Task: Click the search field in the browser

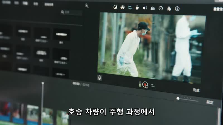Action: [x=72, y=12]
